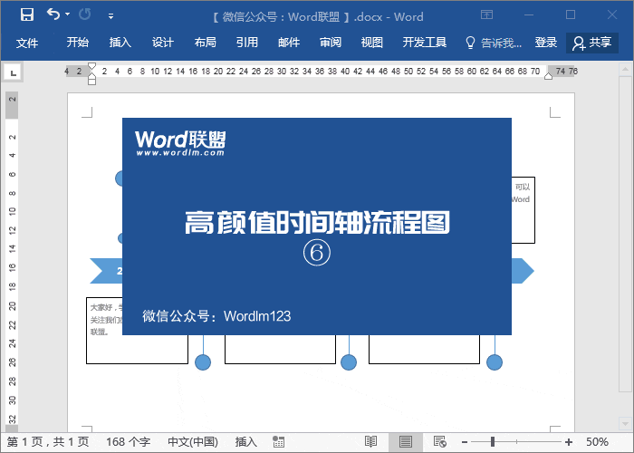Viewport: 634px width, 453px height.
Task: Select the rightmost bottom blue circle
Action: pyautogui.click(x=495, y=362)
